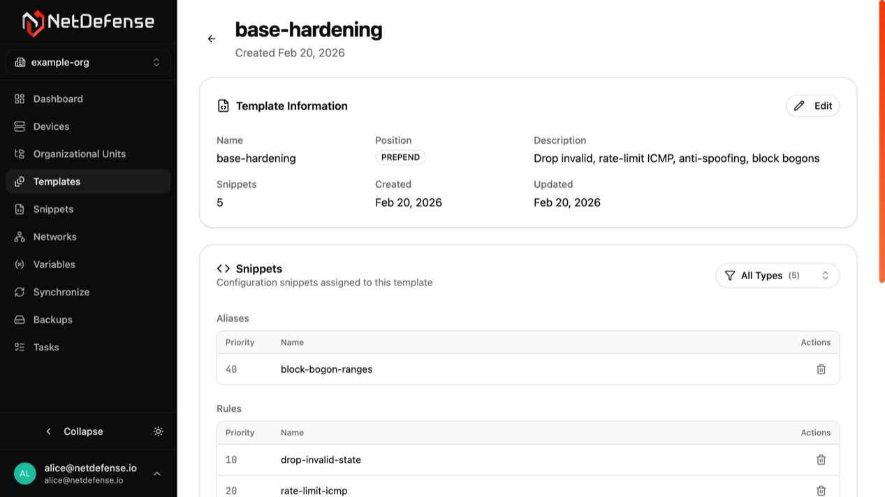Open the Devices menu item
885x497 pixels.
click(51, 126)
